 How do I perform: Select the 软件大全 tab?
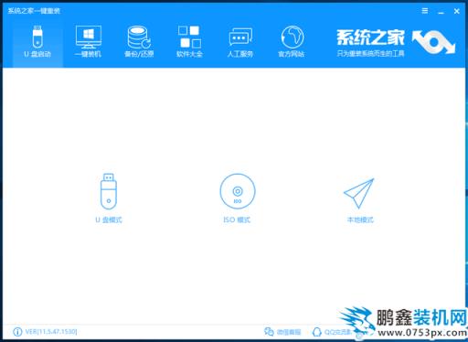click(x=189, y=42)
